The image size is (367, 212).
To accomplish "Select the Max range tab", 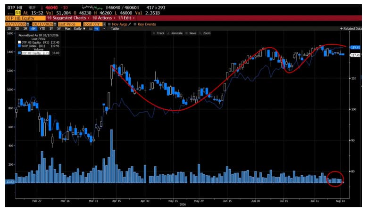I will pos(67,29).
